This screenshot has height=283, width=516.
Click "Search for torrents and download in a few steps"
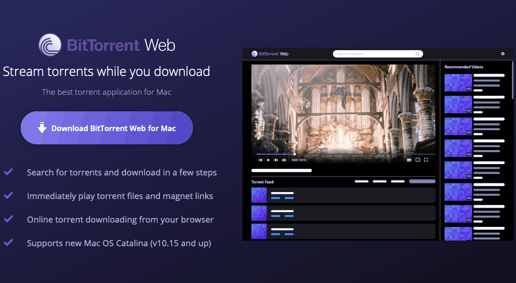coord(122,173)
